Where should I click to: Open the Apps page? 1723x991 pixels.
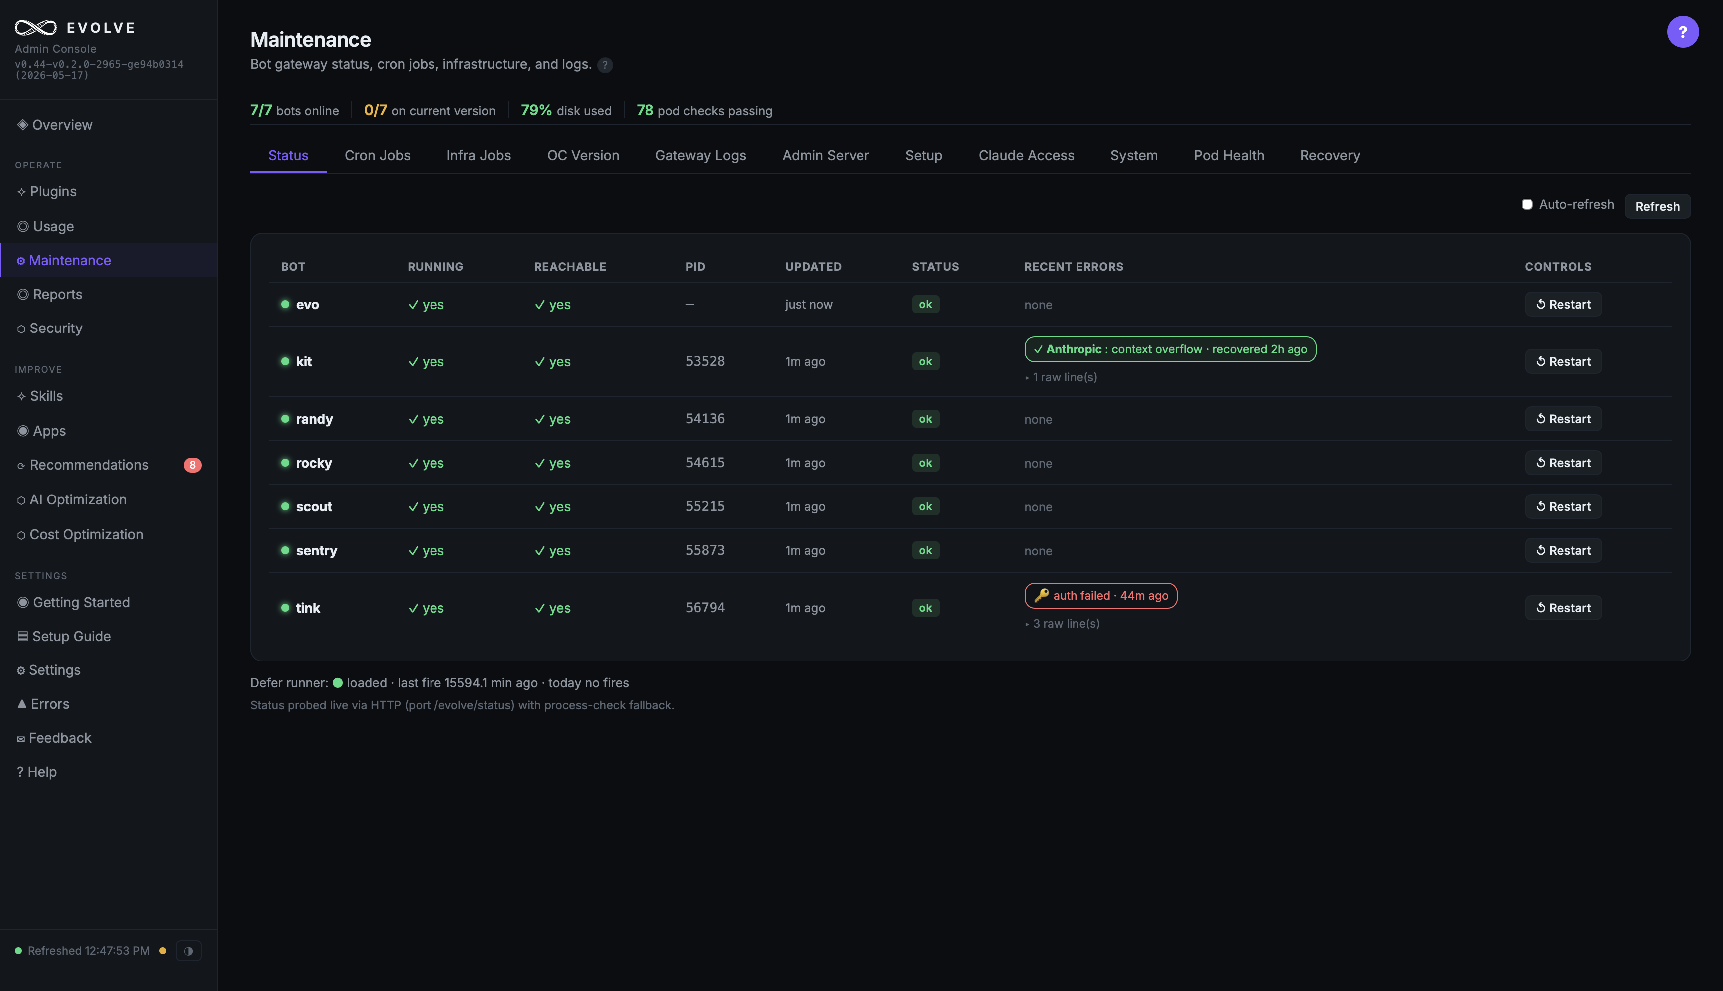click(x=109, y=431)
